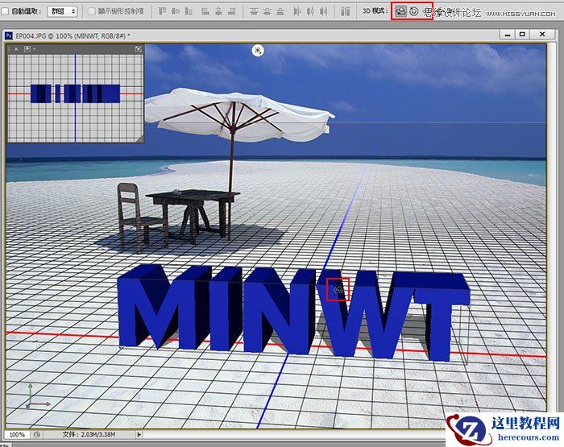The height and width of the screenshot is (447, 564).
Task: Click the align horizontal centers icon
Action: (x=218, y=11)
